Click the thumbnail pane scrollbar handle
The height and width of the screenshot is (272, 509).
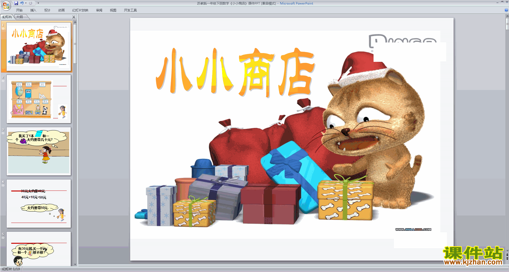coord(75,44)
